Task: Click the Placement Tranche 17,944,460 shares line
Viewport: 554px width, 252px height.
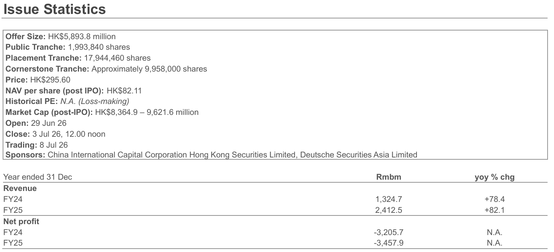Action: [78, 58]
